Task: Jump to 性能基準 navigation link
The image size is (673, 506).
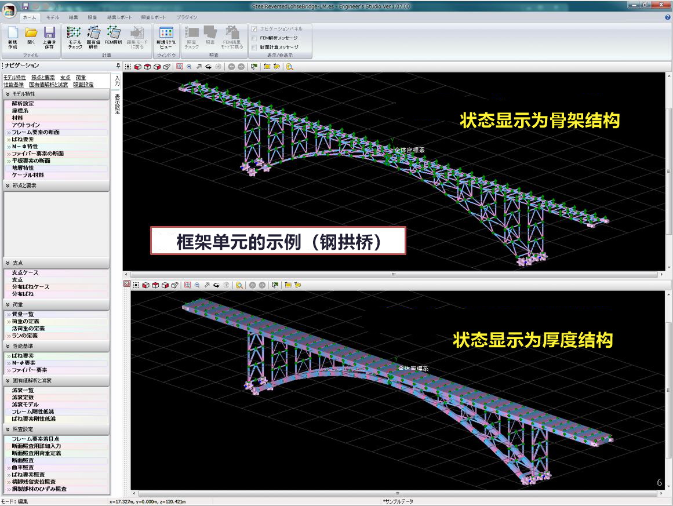Action: pyautogui.click(x=14, y=85)
